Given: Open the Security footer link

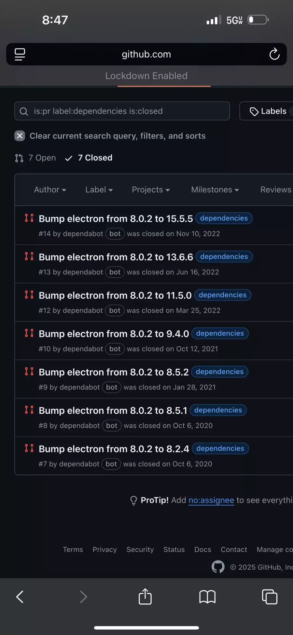Looking at the screenshot, I should [140, 549].
